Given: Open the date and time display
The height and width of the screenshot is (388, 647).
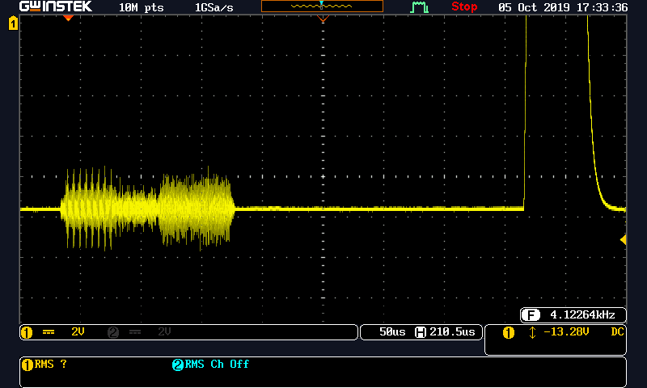Looking at the screenshot, I should 563,7.
